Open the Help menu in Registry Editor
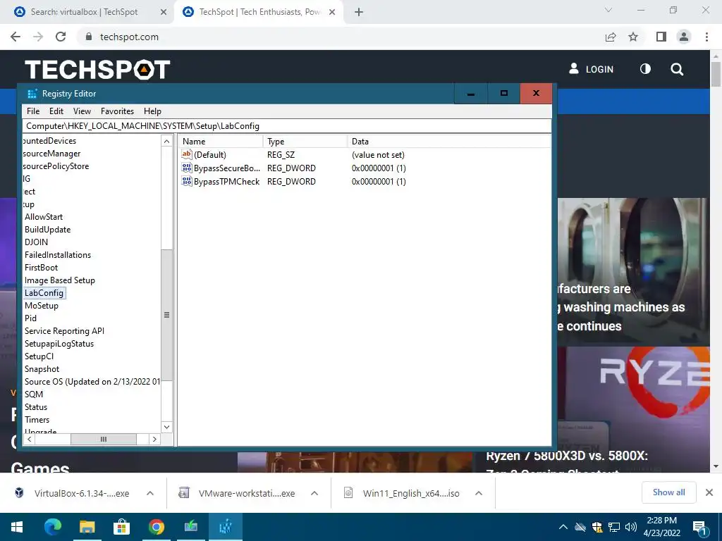The height and width of the screenshot is (541, 722). 152,111
